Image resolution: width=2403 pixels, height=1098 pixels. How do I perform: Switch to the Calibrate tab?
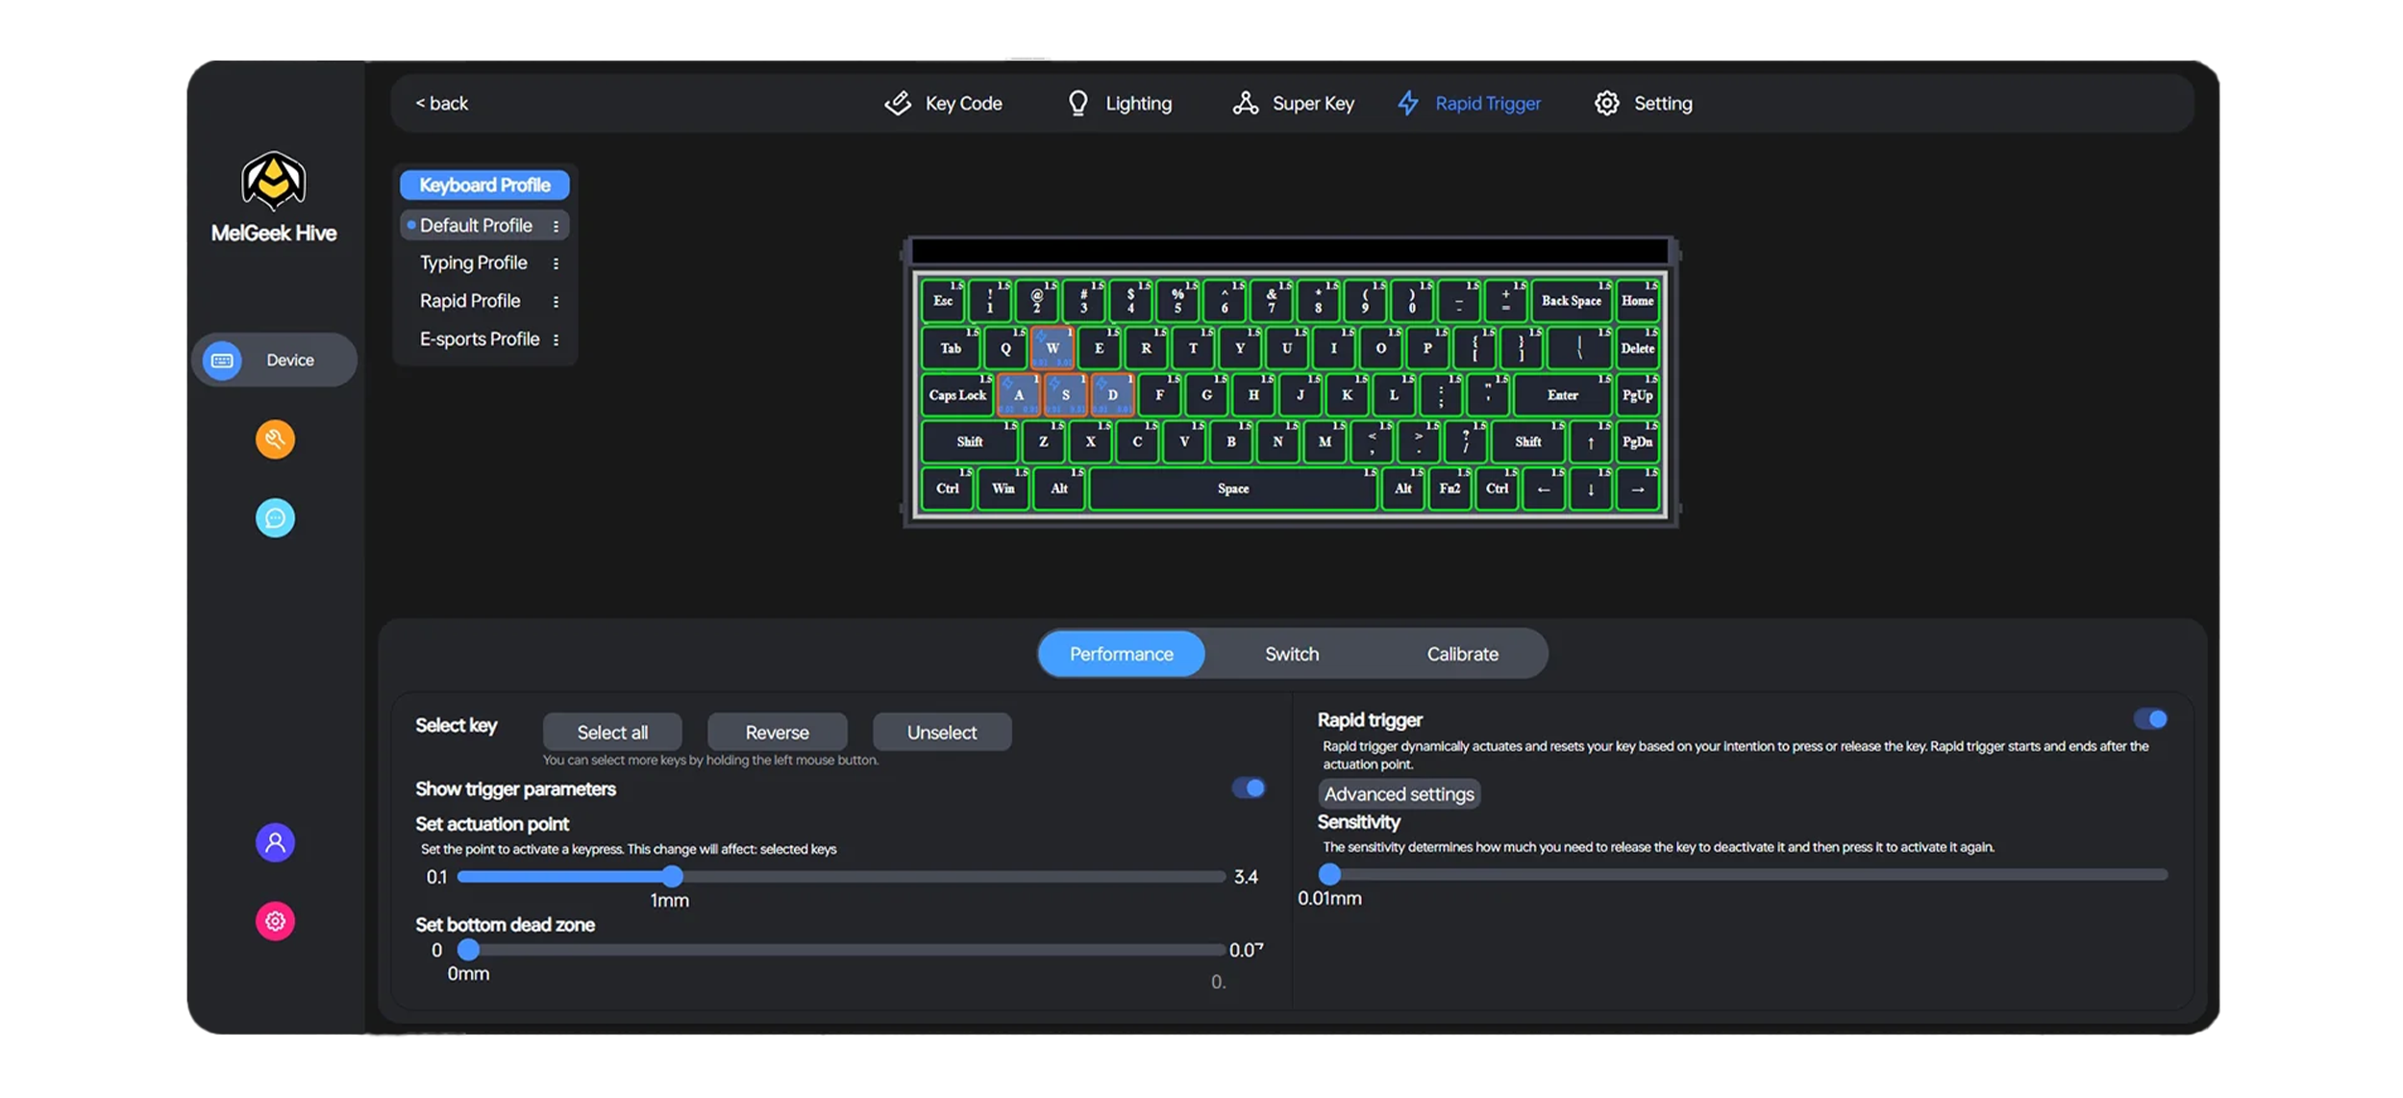1462,654
